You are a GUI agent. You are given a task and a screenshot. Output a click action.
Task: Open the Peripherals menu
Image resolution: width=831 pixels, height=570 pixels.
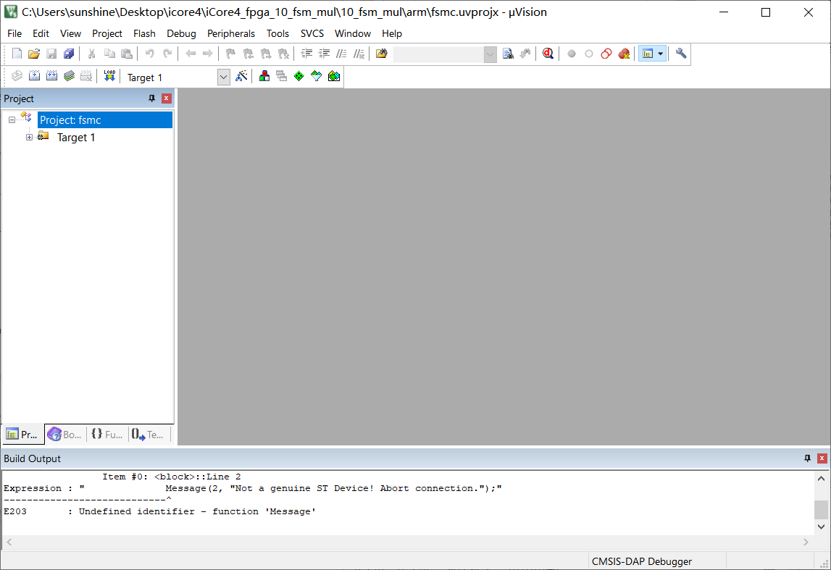point(231,33)
